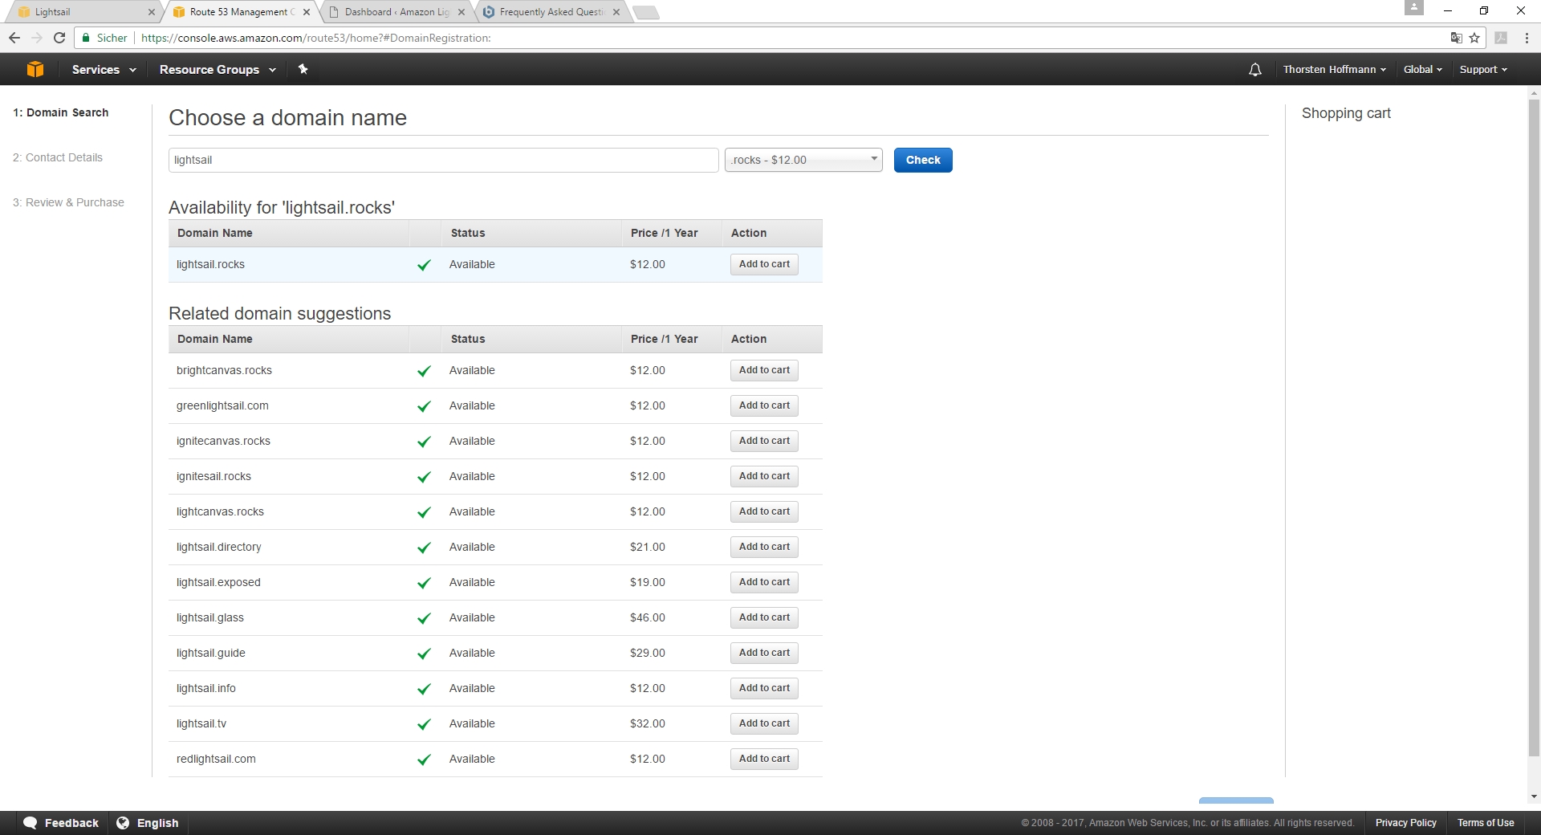Add greenlightsail.com to cart
The height and width of the screenshot is (835, 1541).
764,405
